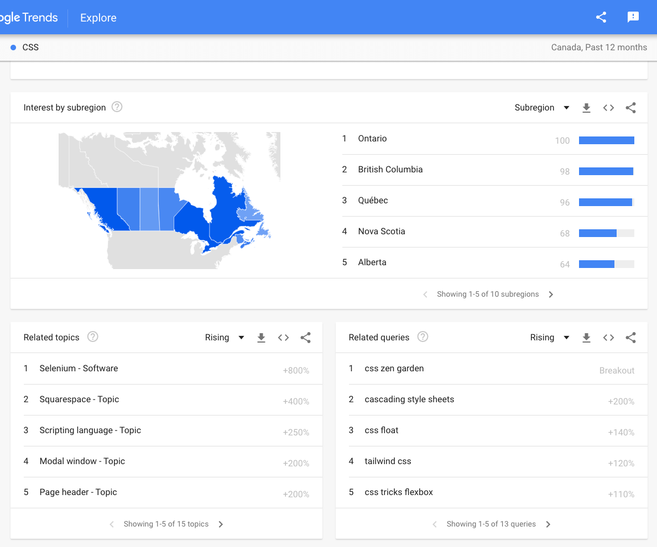The height and width of the screenshot is (547, 657).
Task: Open the send feedback icon in header
Action: (x=633, y=17)
